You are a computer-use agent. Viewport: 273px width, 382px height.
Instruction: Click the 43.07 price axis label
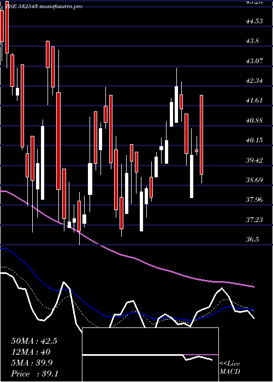point(254,61)
